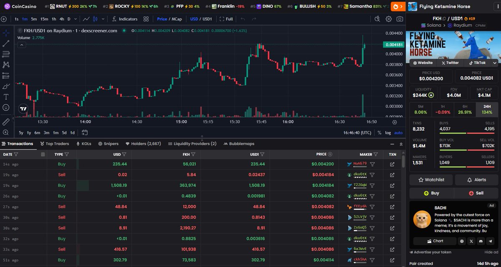Screen dimensions: 501x267
Task: Open the Fibonacci and horizontal lines tool
Action: pyautogui.click(x=6, y=54)
